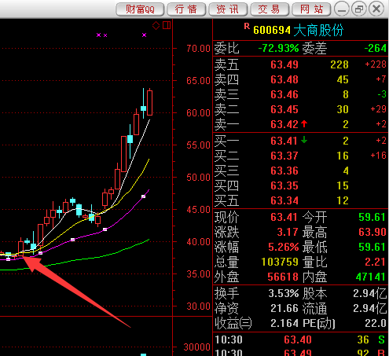Click the tall red candlestick at 55.00 level
This screenshot has width=389, height=356.
coord(123,154)
